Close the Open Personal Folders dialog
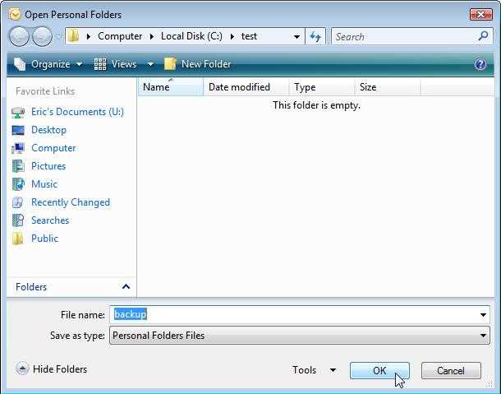This screenshot has width=501, height=394. [480, 15]
